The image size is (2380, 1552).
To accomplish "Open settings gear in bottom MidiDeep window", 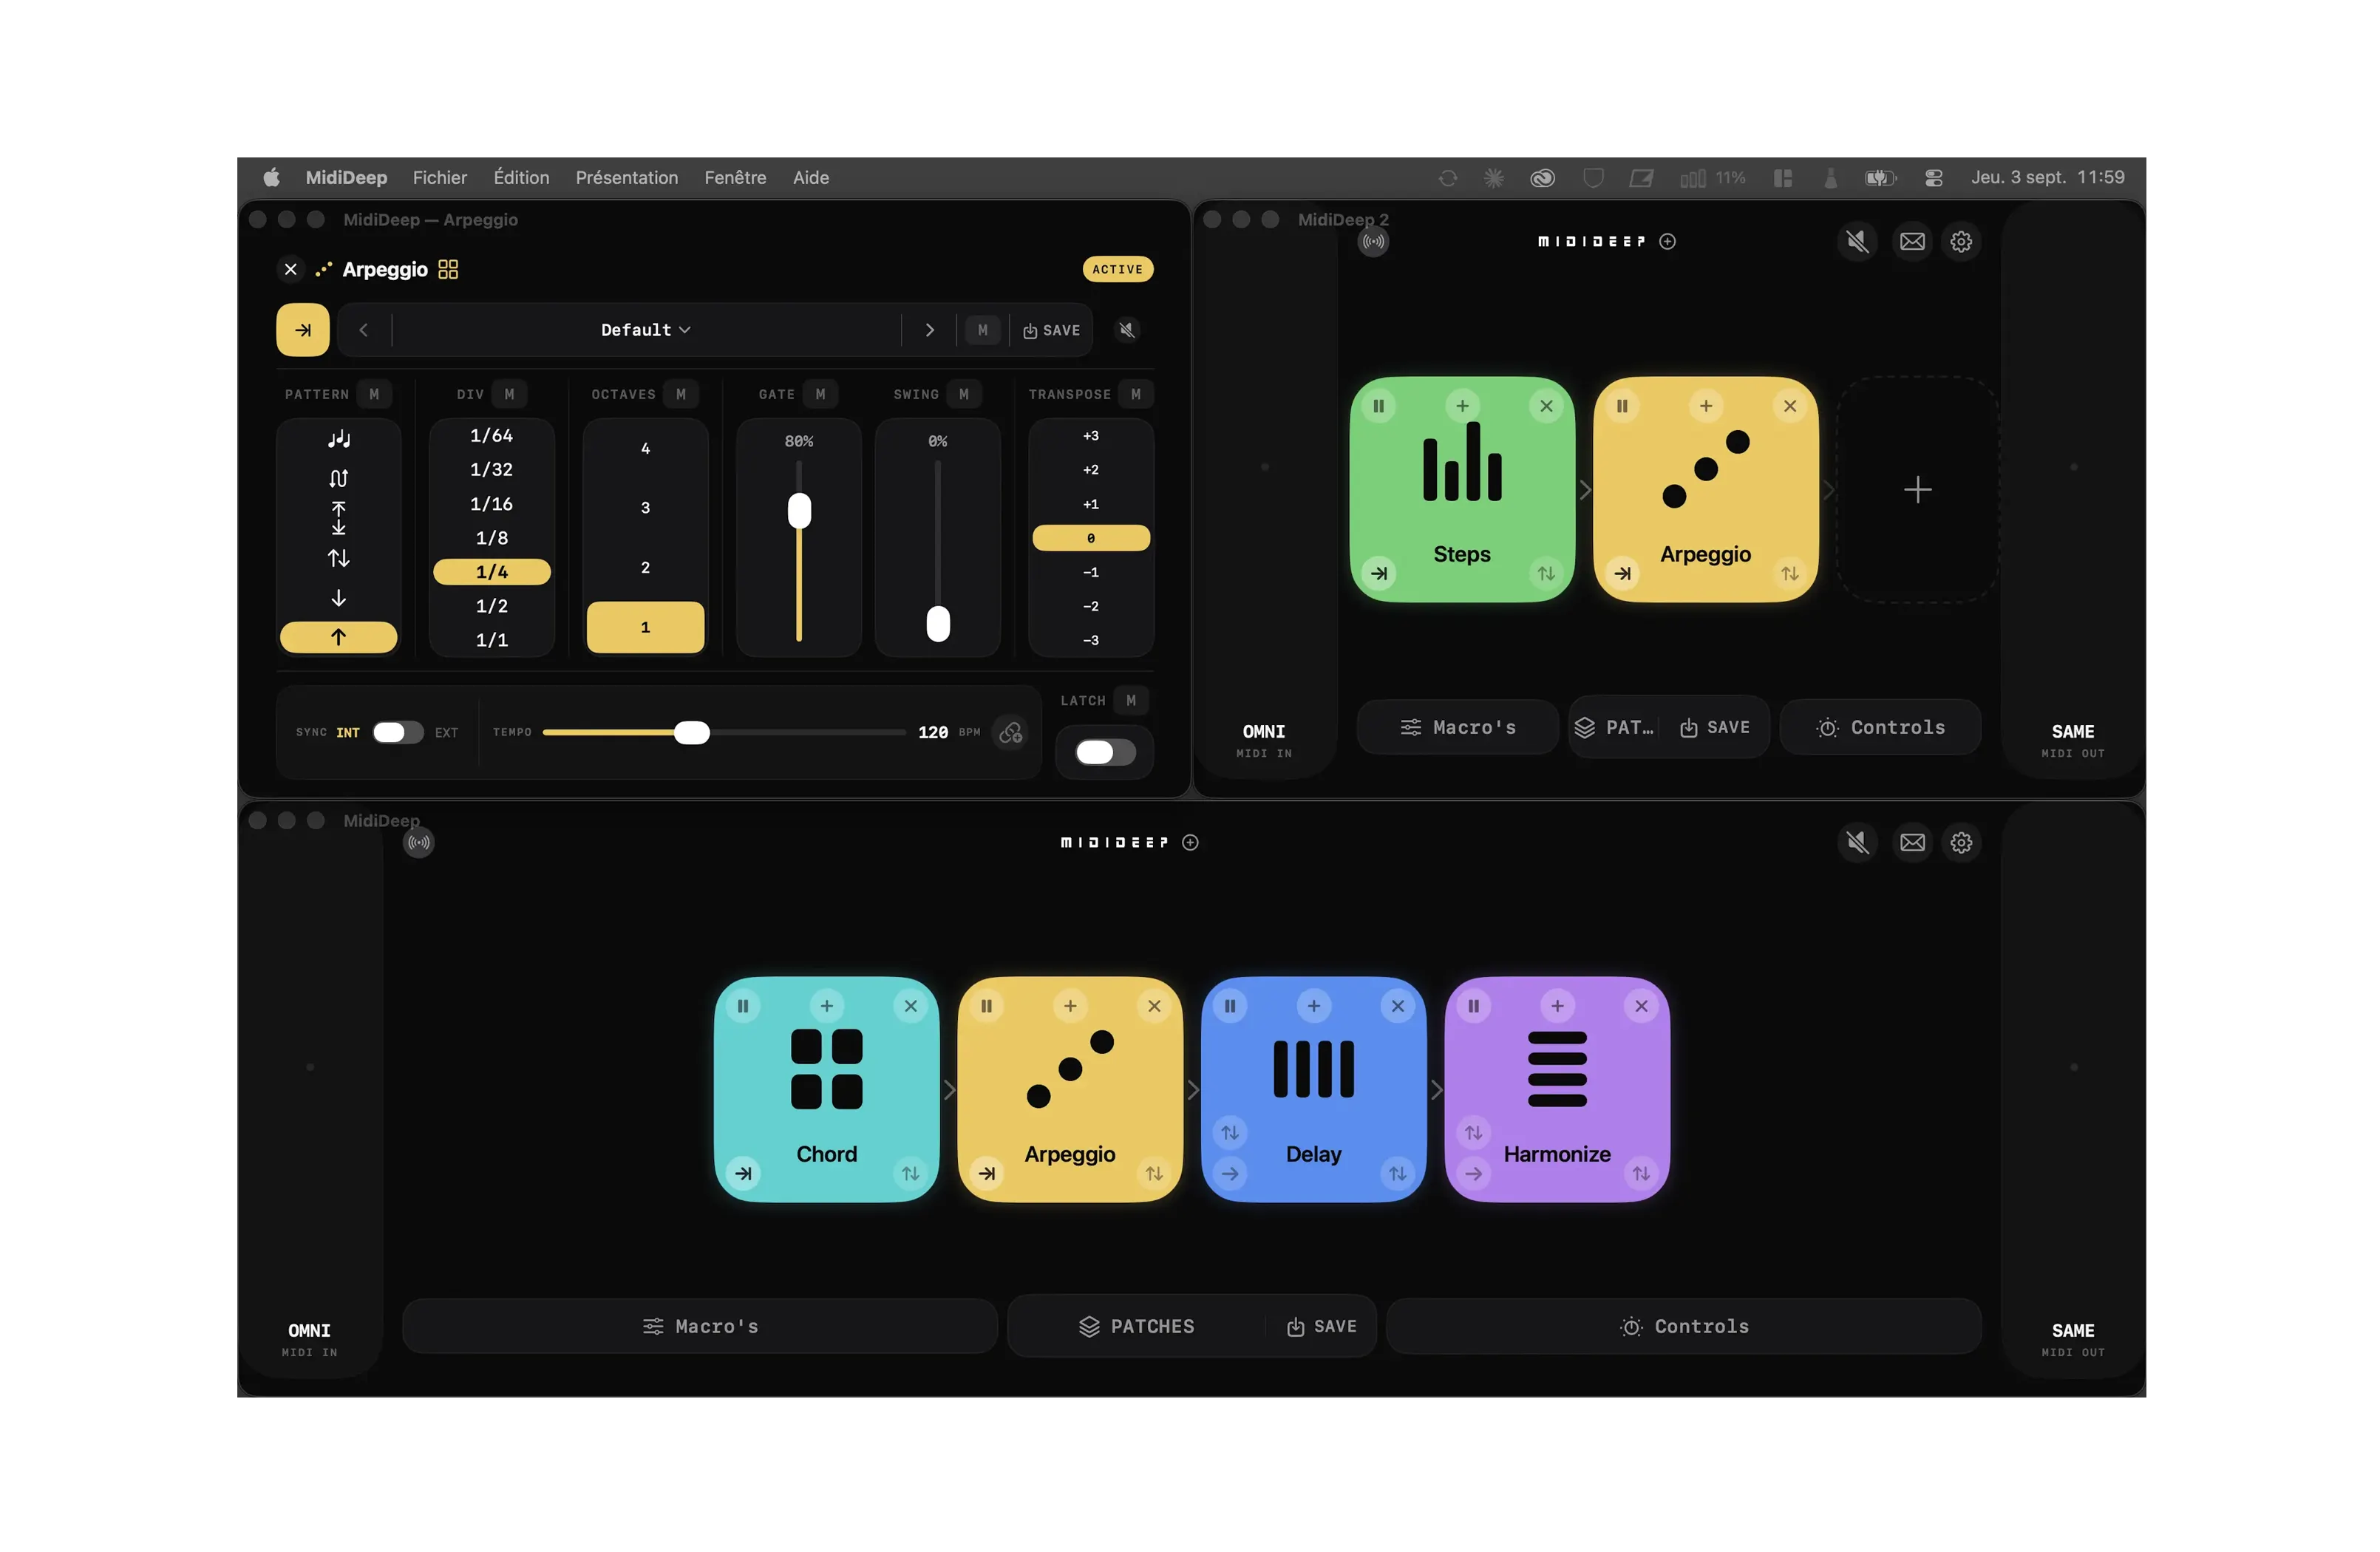I will (1961, 843).
